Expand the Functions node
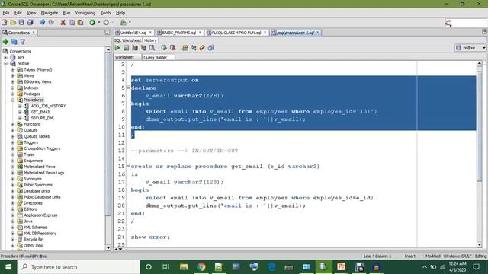488x274 pixels. click(13, 124)
